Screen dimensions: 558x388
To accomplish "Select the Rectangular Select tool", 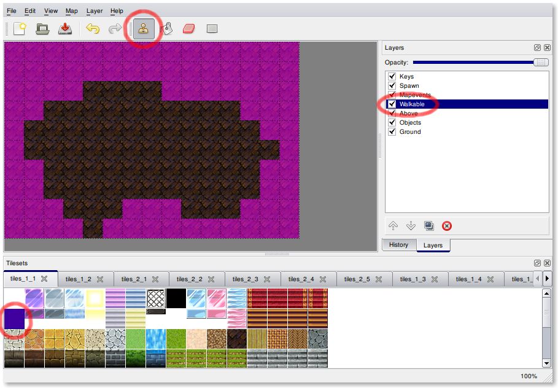I will [212, 29].
